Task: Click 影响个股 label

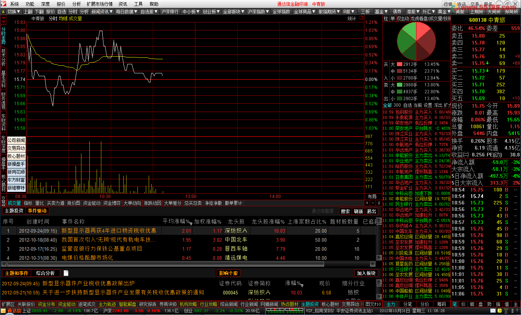Action: click(x=228, y=273)
